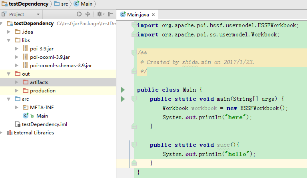The image size is (307, 178).
Task: Click the testDependency.iml file icon
Action: pyautogui.click(x=18, y=124)
